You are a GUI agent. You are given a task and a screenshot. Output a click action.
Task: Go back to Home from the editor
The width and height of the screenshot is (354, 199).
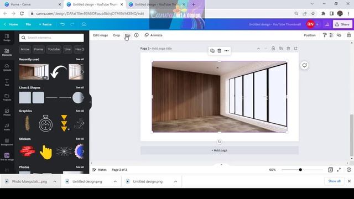coord(11,24)
